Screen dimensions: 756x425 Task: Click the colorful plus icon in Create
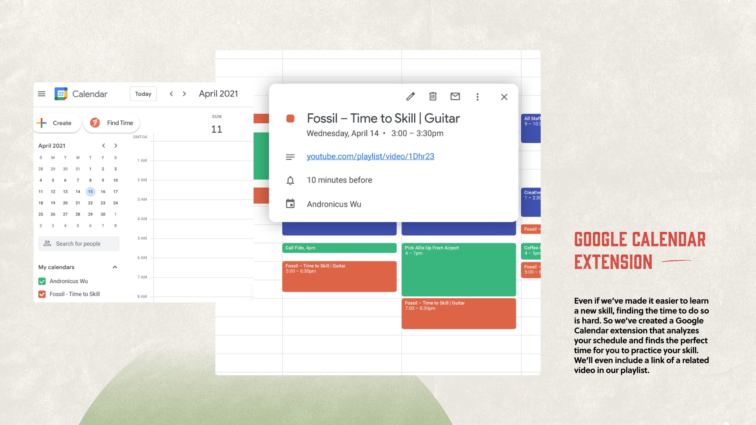click(42, 123)
